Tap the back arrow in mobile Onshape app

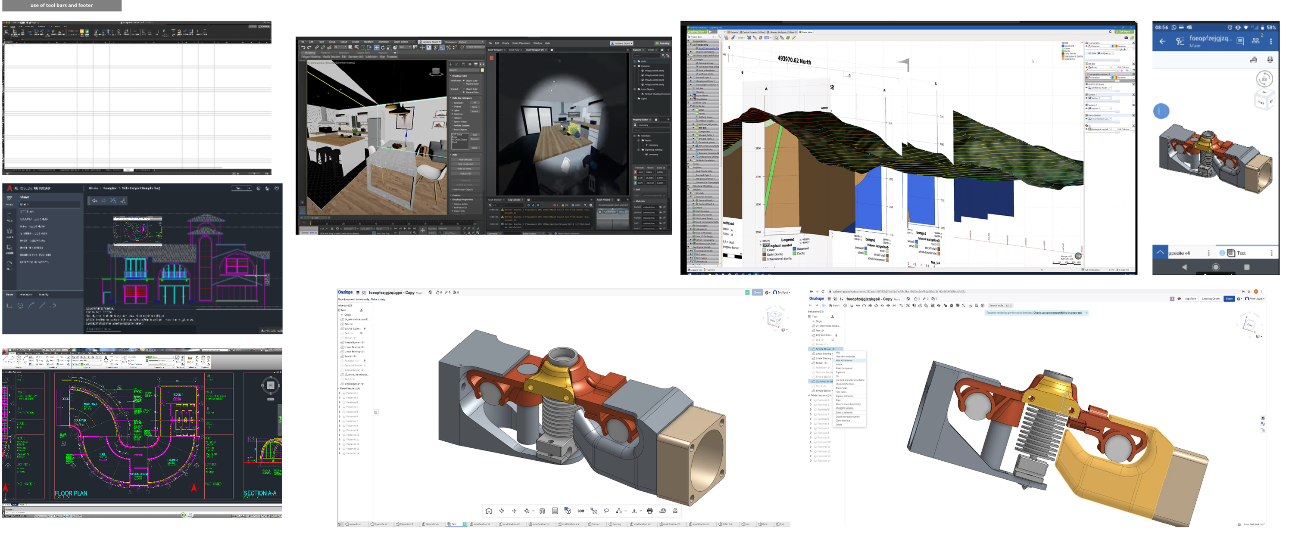(x=1162, y=41)
